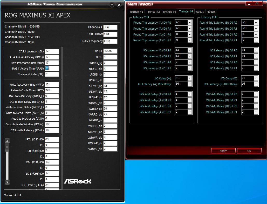Screen dimensions: 267x204
Task: Open the About tab
Action: 200,12
